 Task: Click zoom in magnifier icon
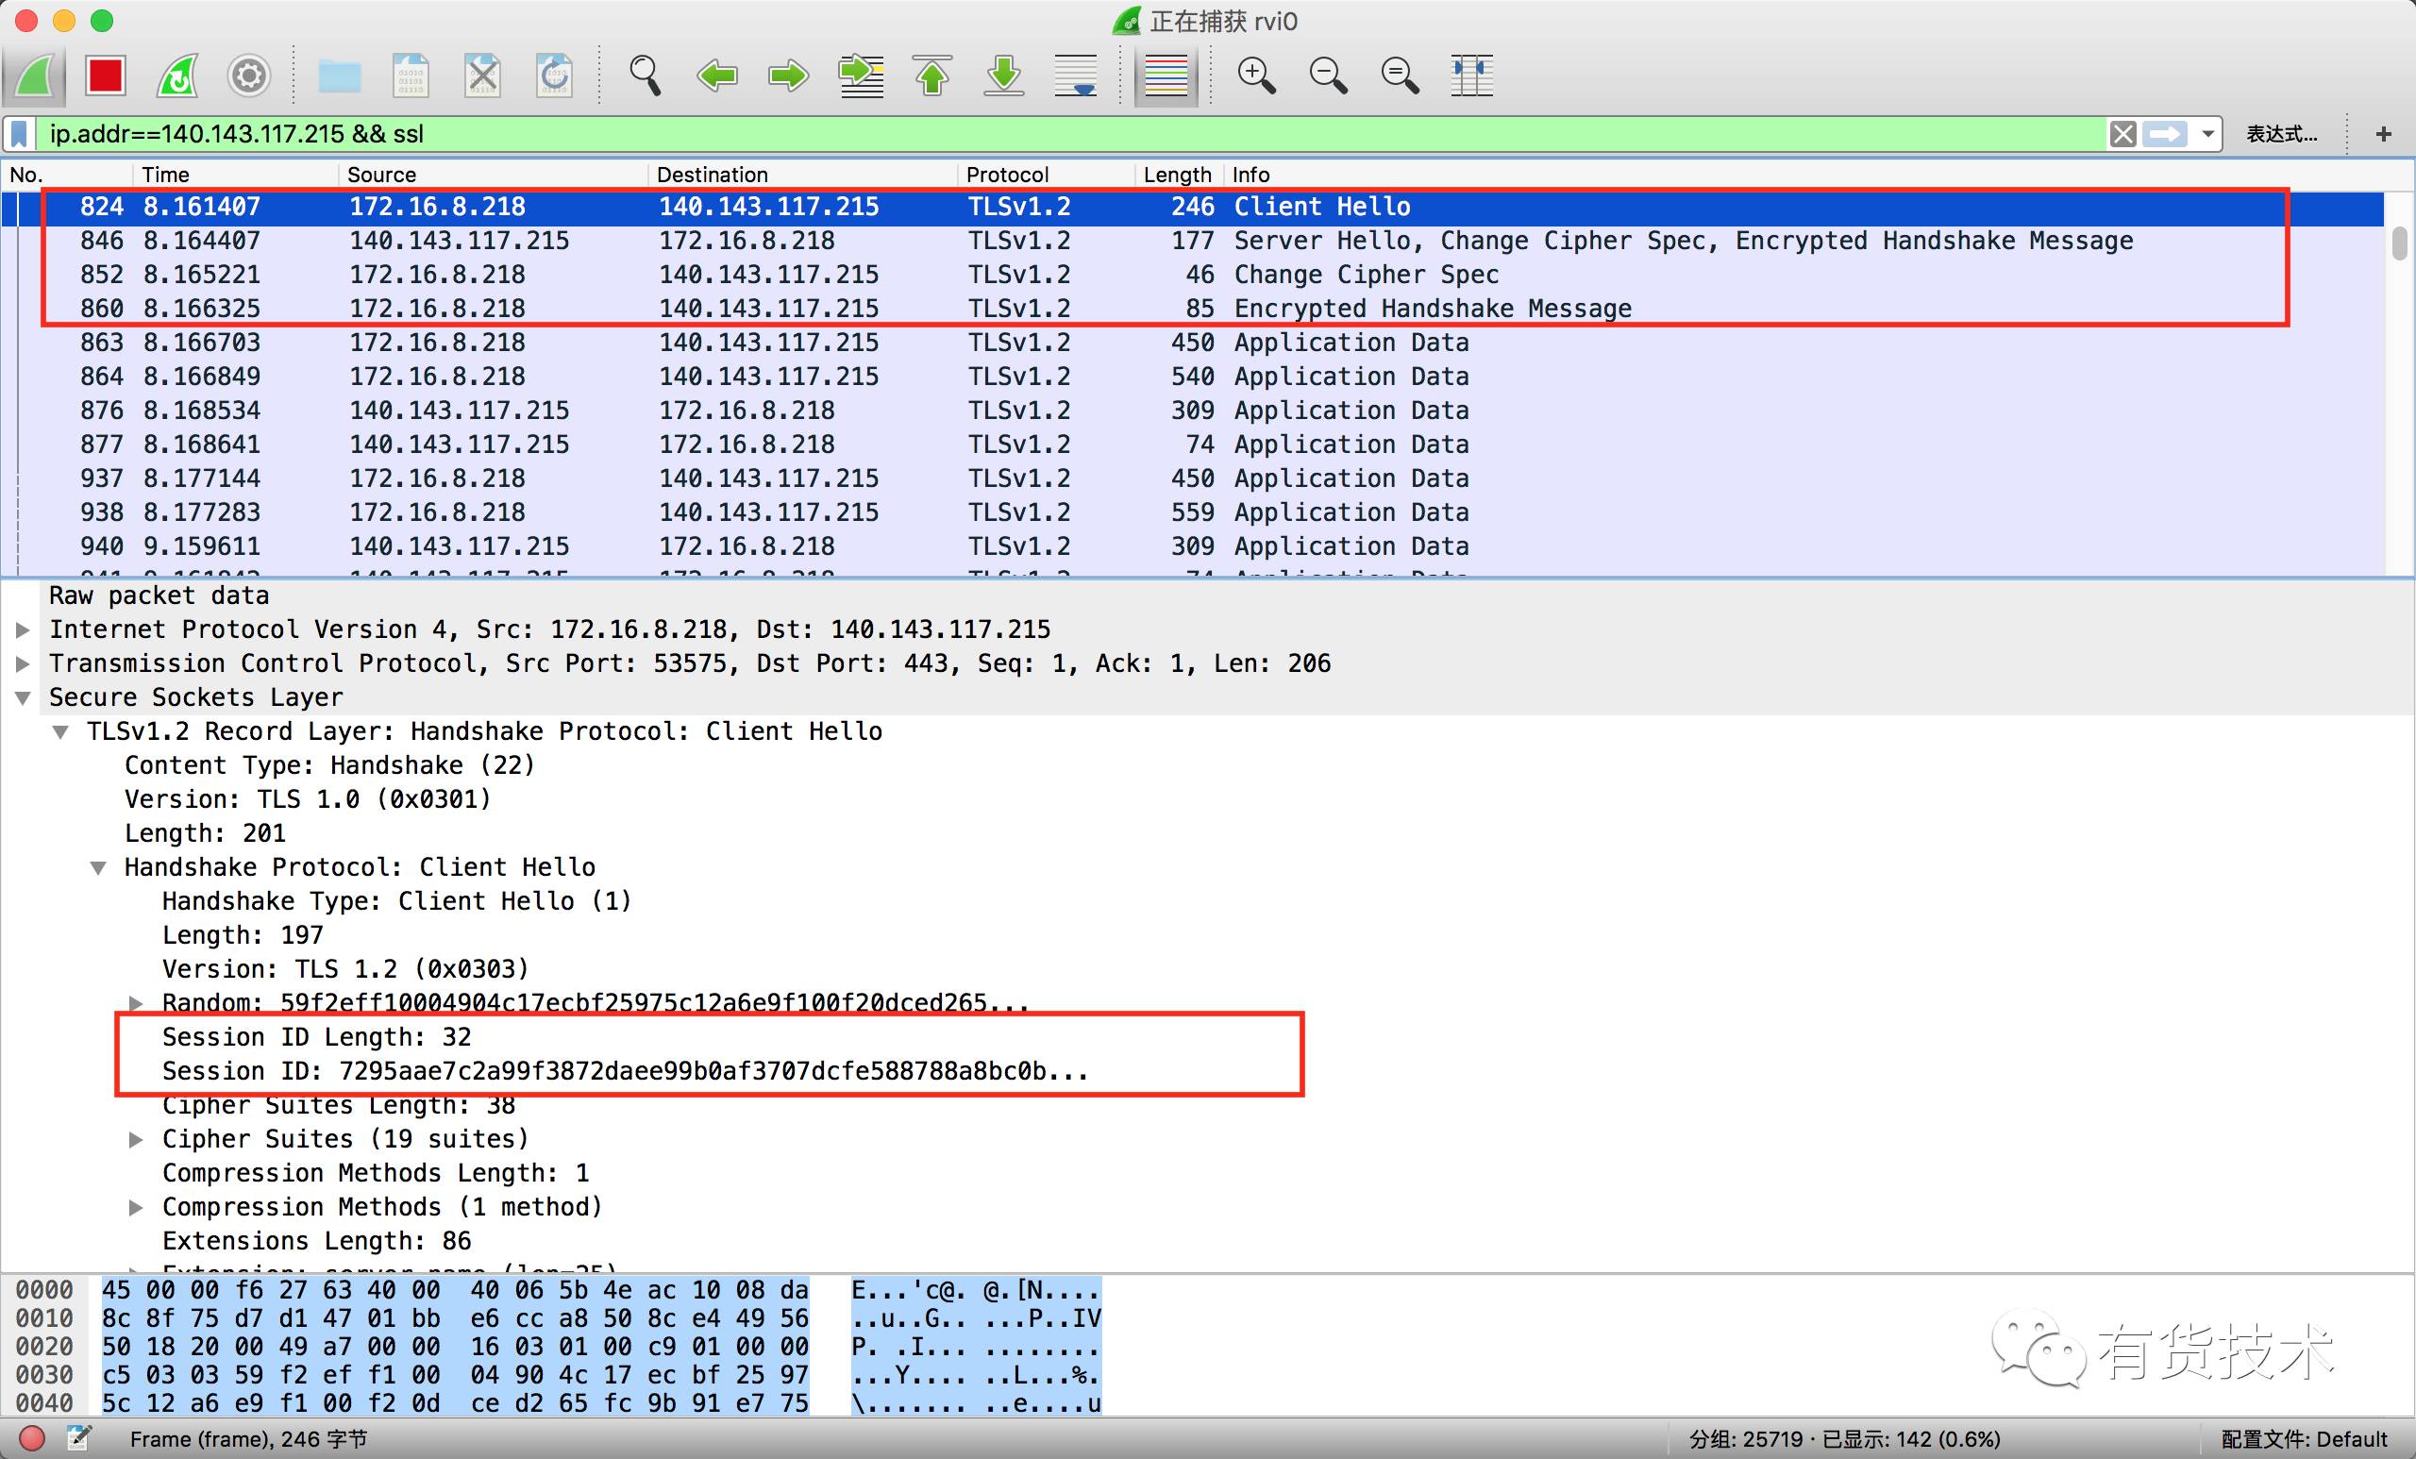[1256, 75]
